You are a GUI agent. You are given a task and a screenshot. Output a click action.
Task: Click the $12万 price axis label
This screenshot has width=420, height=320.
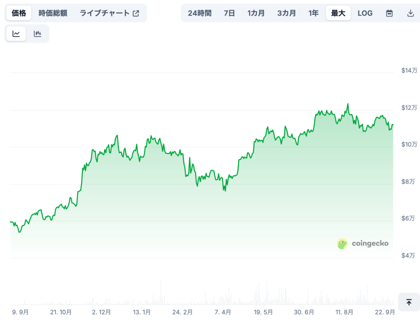409,107
